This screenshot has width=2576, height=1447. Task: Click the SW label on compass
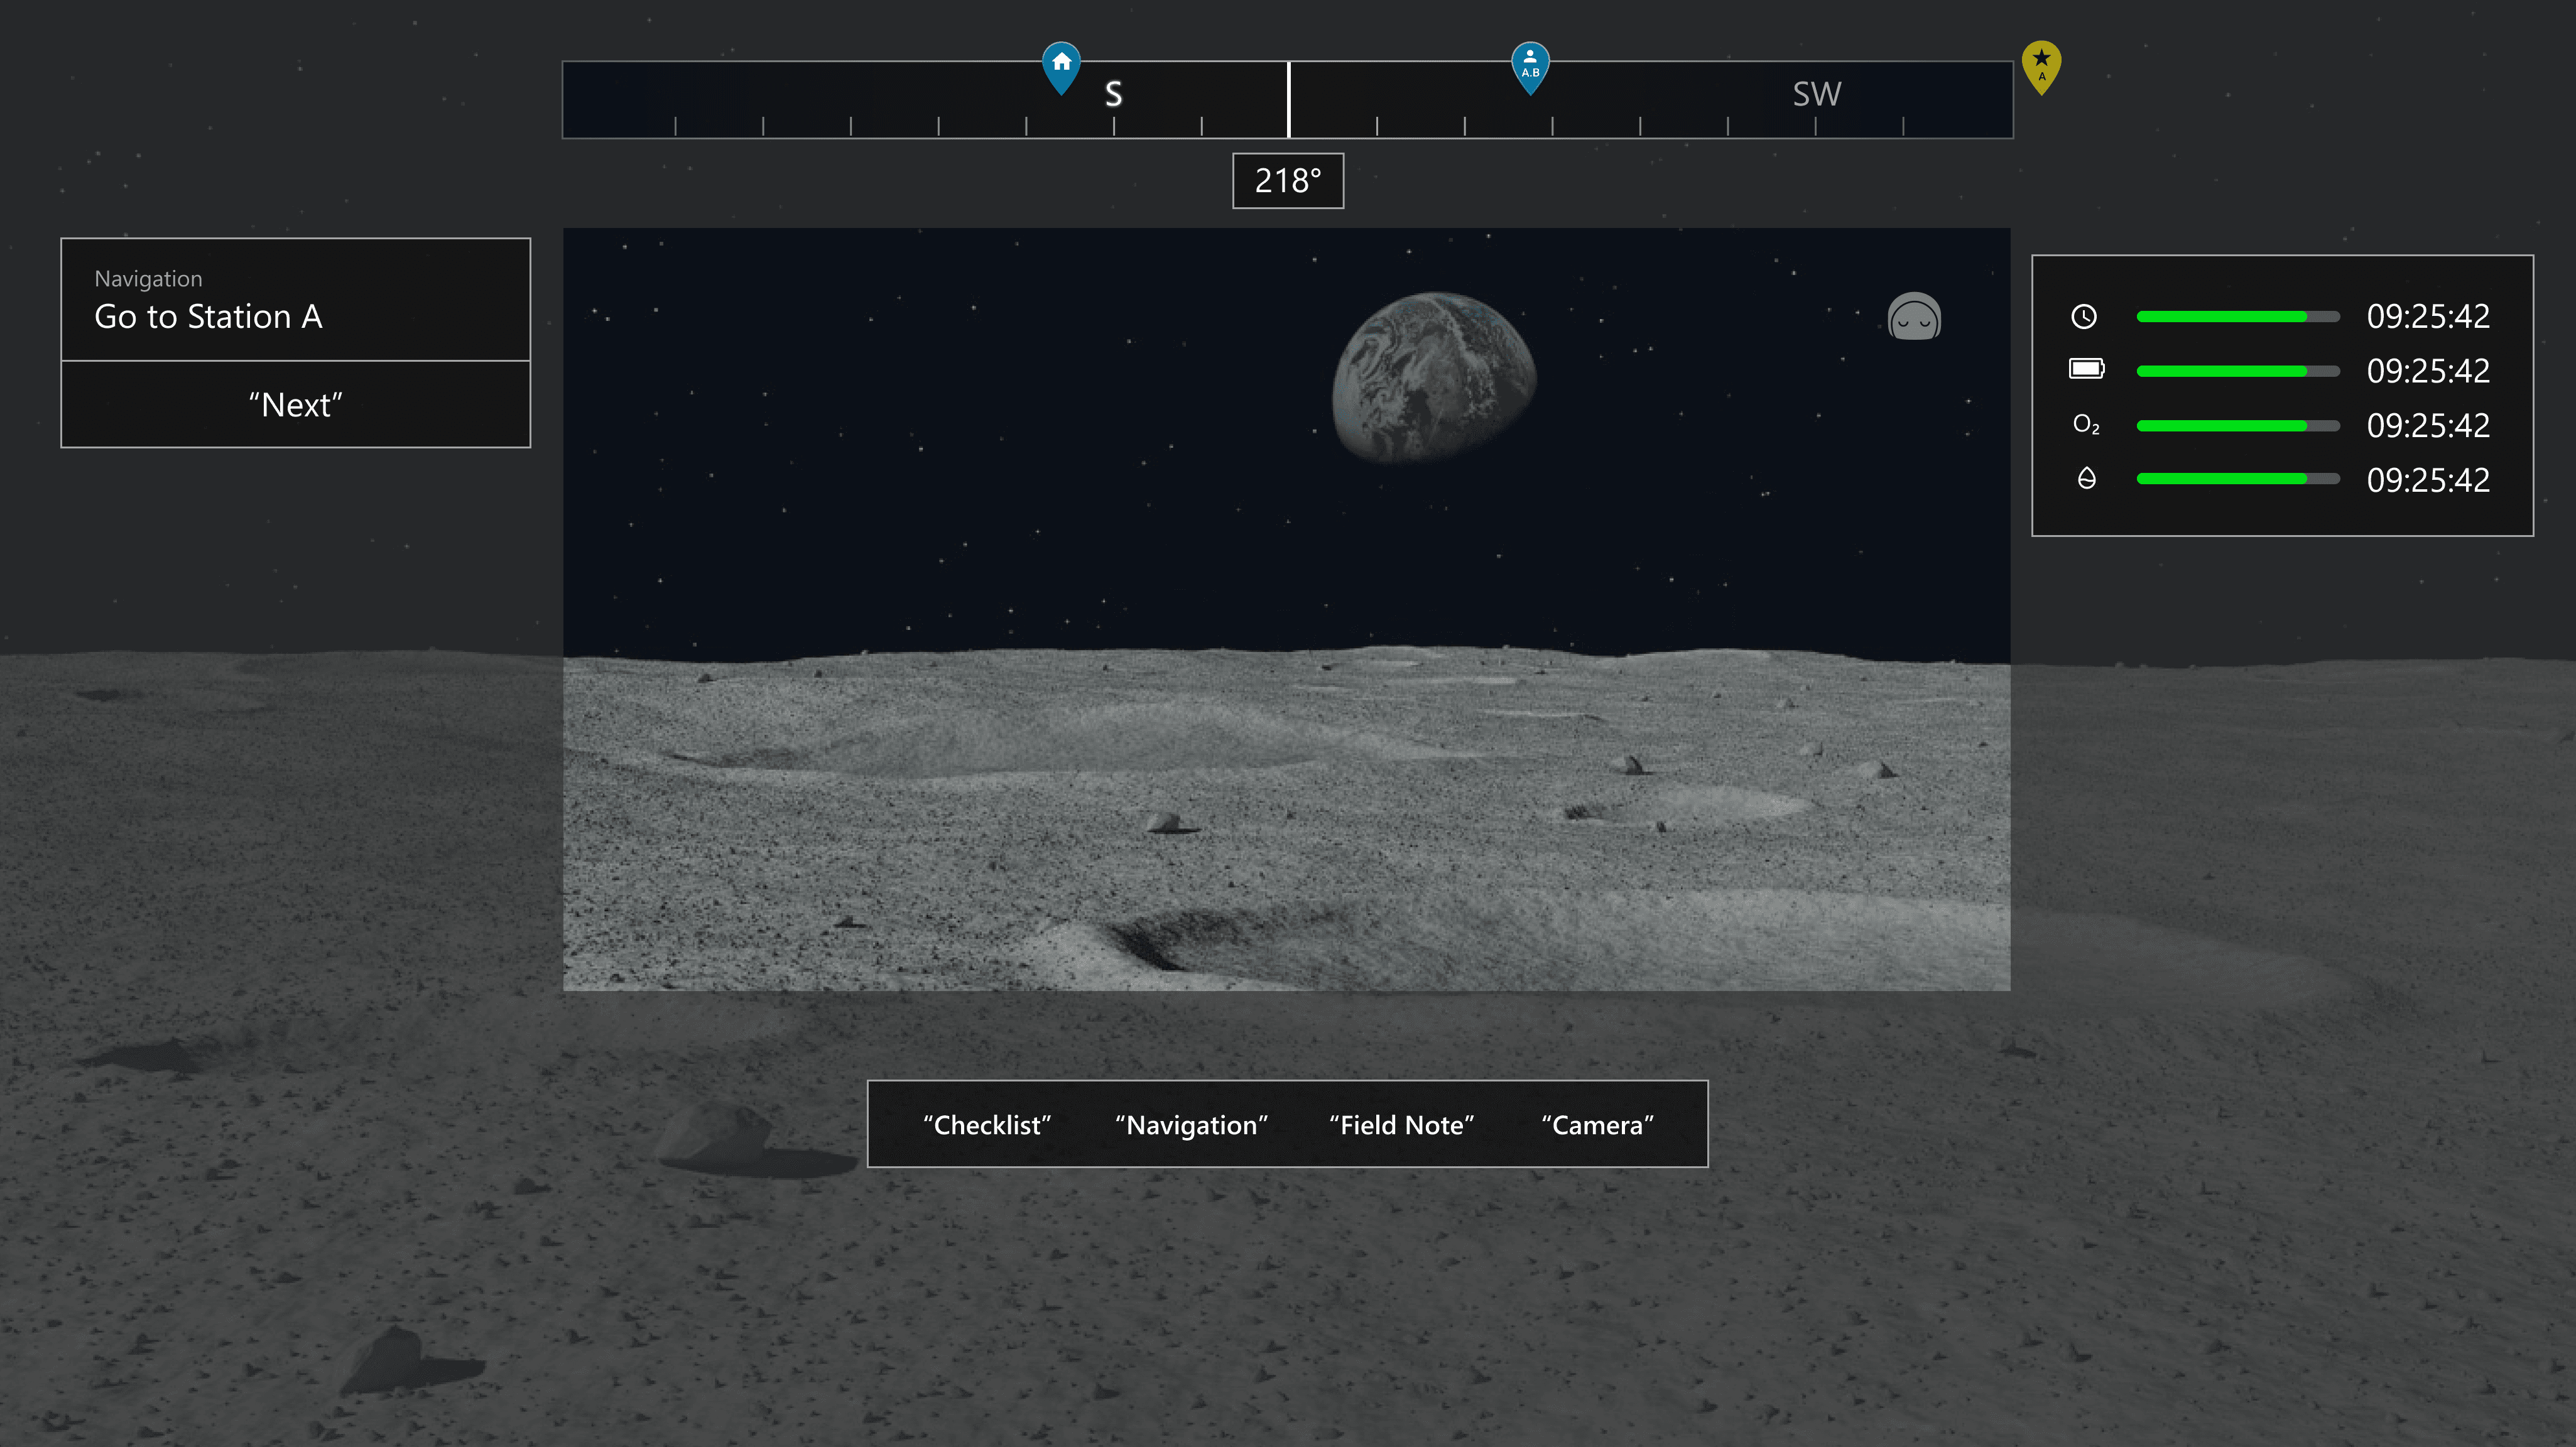tap(1816, 94)
